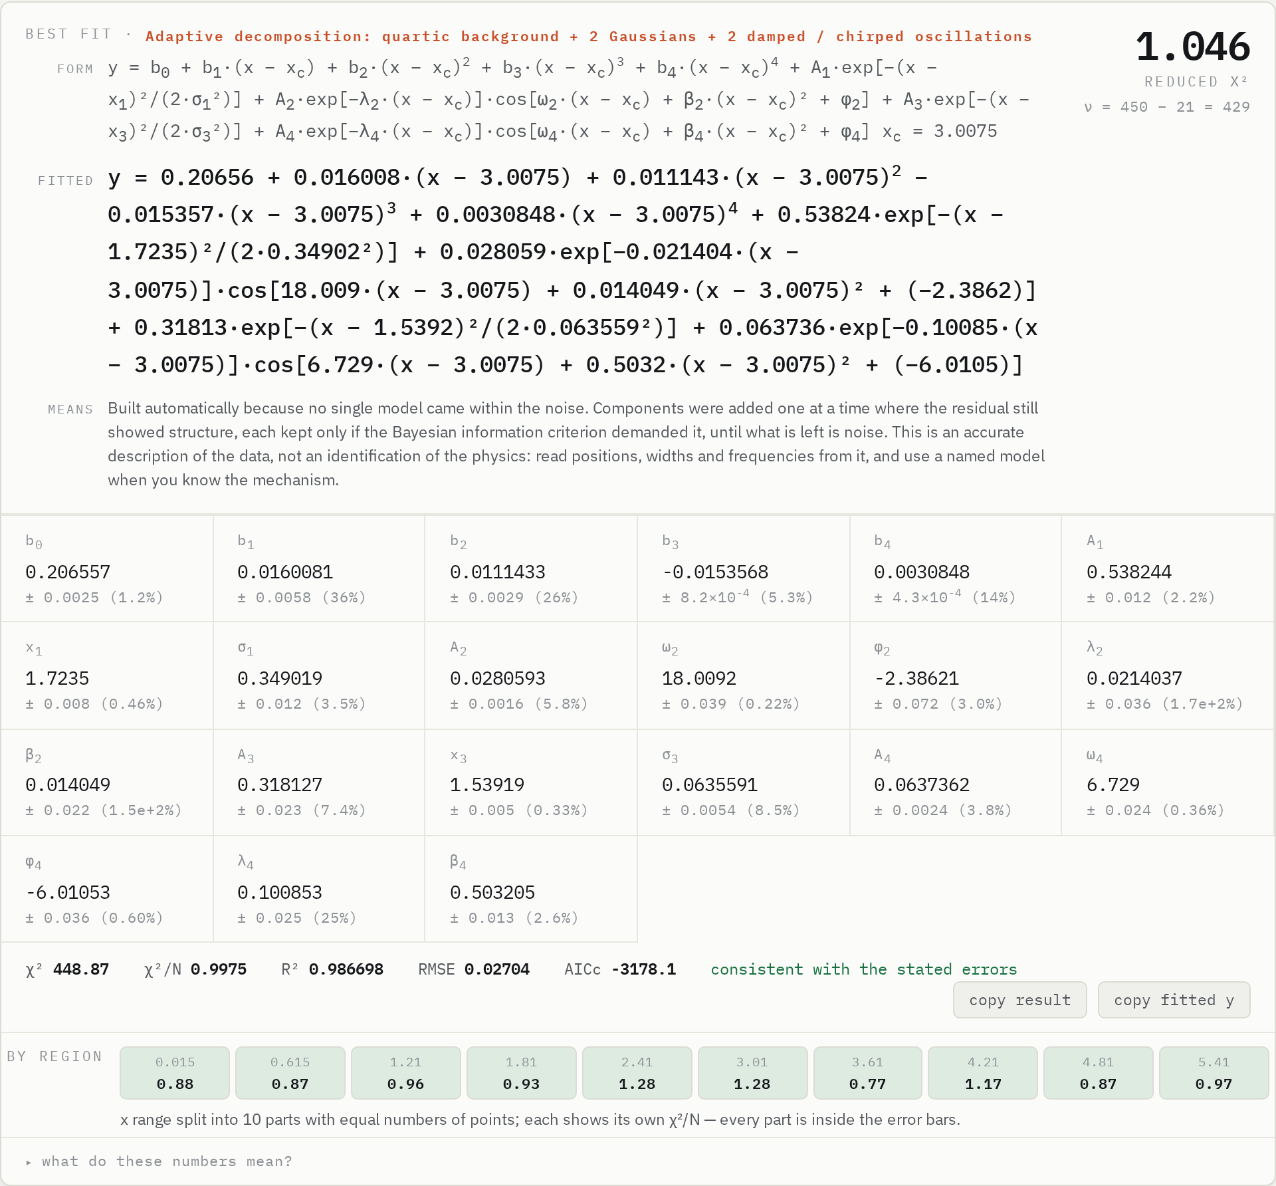This screenshot has height=1186, width=1276.
Task: Select the 2.41 region chip
Action: [x=637, y=1073]
